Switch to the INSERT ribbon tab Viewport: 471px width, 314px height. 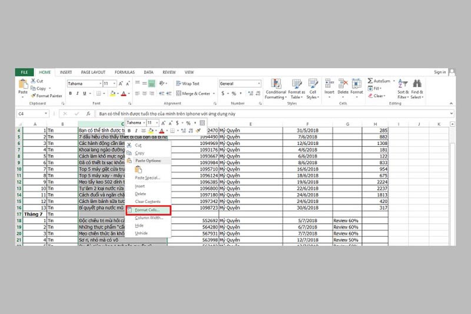66,72
